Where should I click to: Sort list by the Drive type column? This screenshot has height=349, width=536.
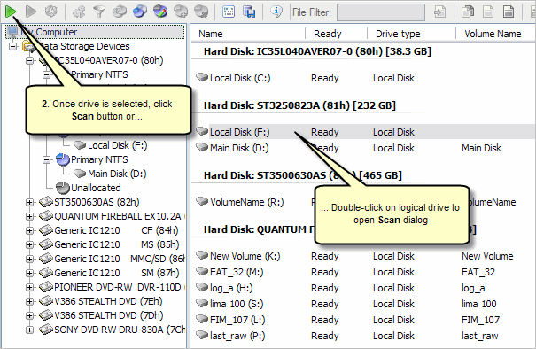pos(398,34)
